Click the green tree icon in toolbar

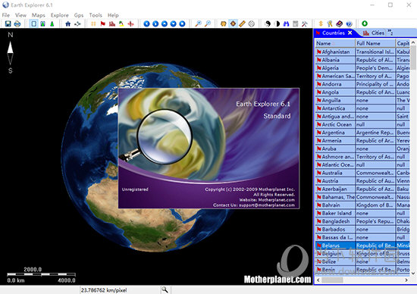pyautogui.click(x=52, y=24)
